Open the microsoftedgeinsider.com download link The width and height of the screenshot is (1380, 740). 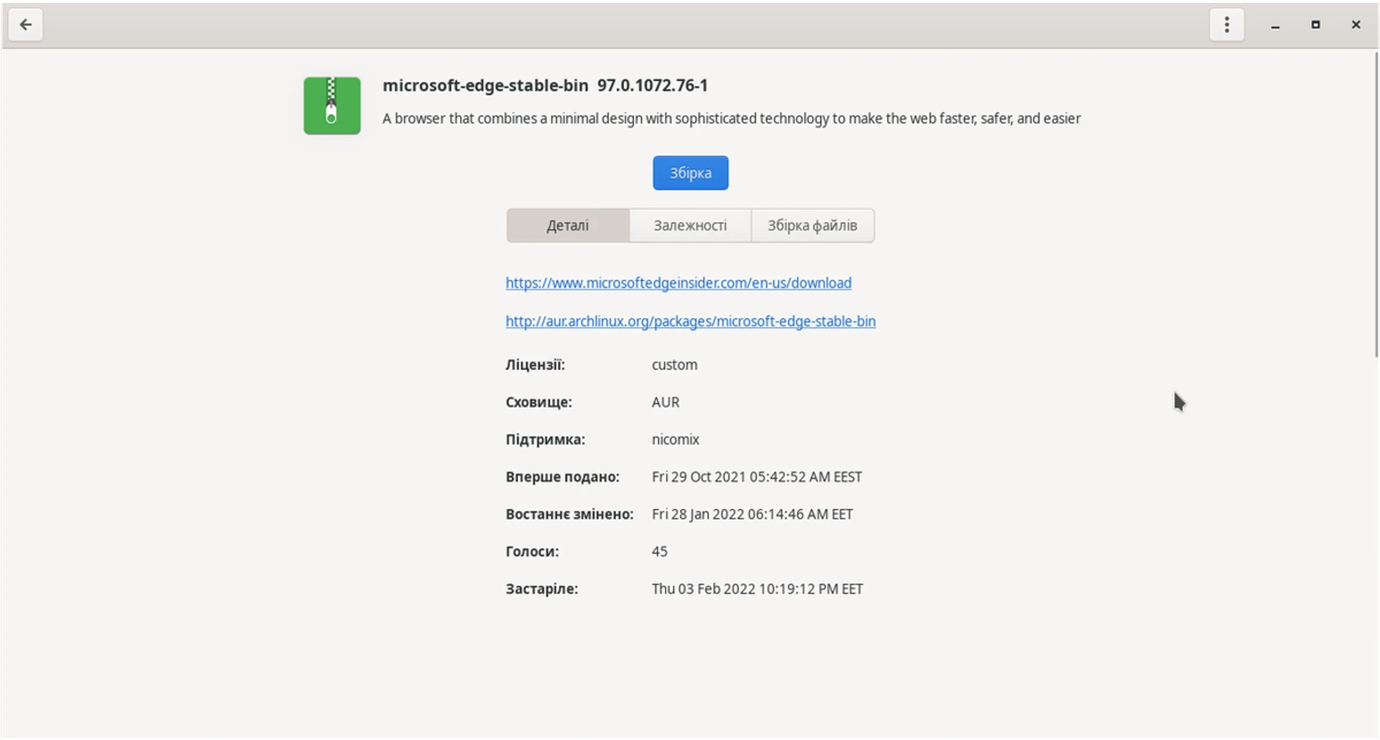[678, 283]
